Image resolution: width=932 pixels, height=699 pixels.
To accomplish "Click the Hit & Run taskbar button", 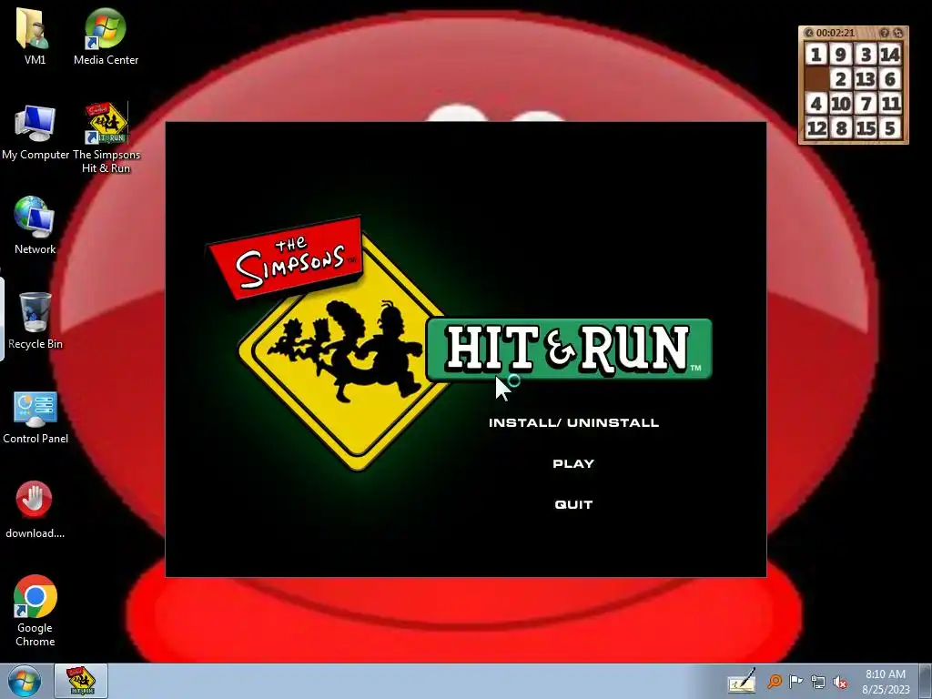I will pyautogui.click(x=81, y=681).
